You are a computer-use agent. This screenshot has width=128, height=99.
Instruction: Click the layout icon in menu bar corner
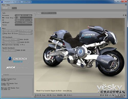[x=126, y=5]
